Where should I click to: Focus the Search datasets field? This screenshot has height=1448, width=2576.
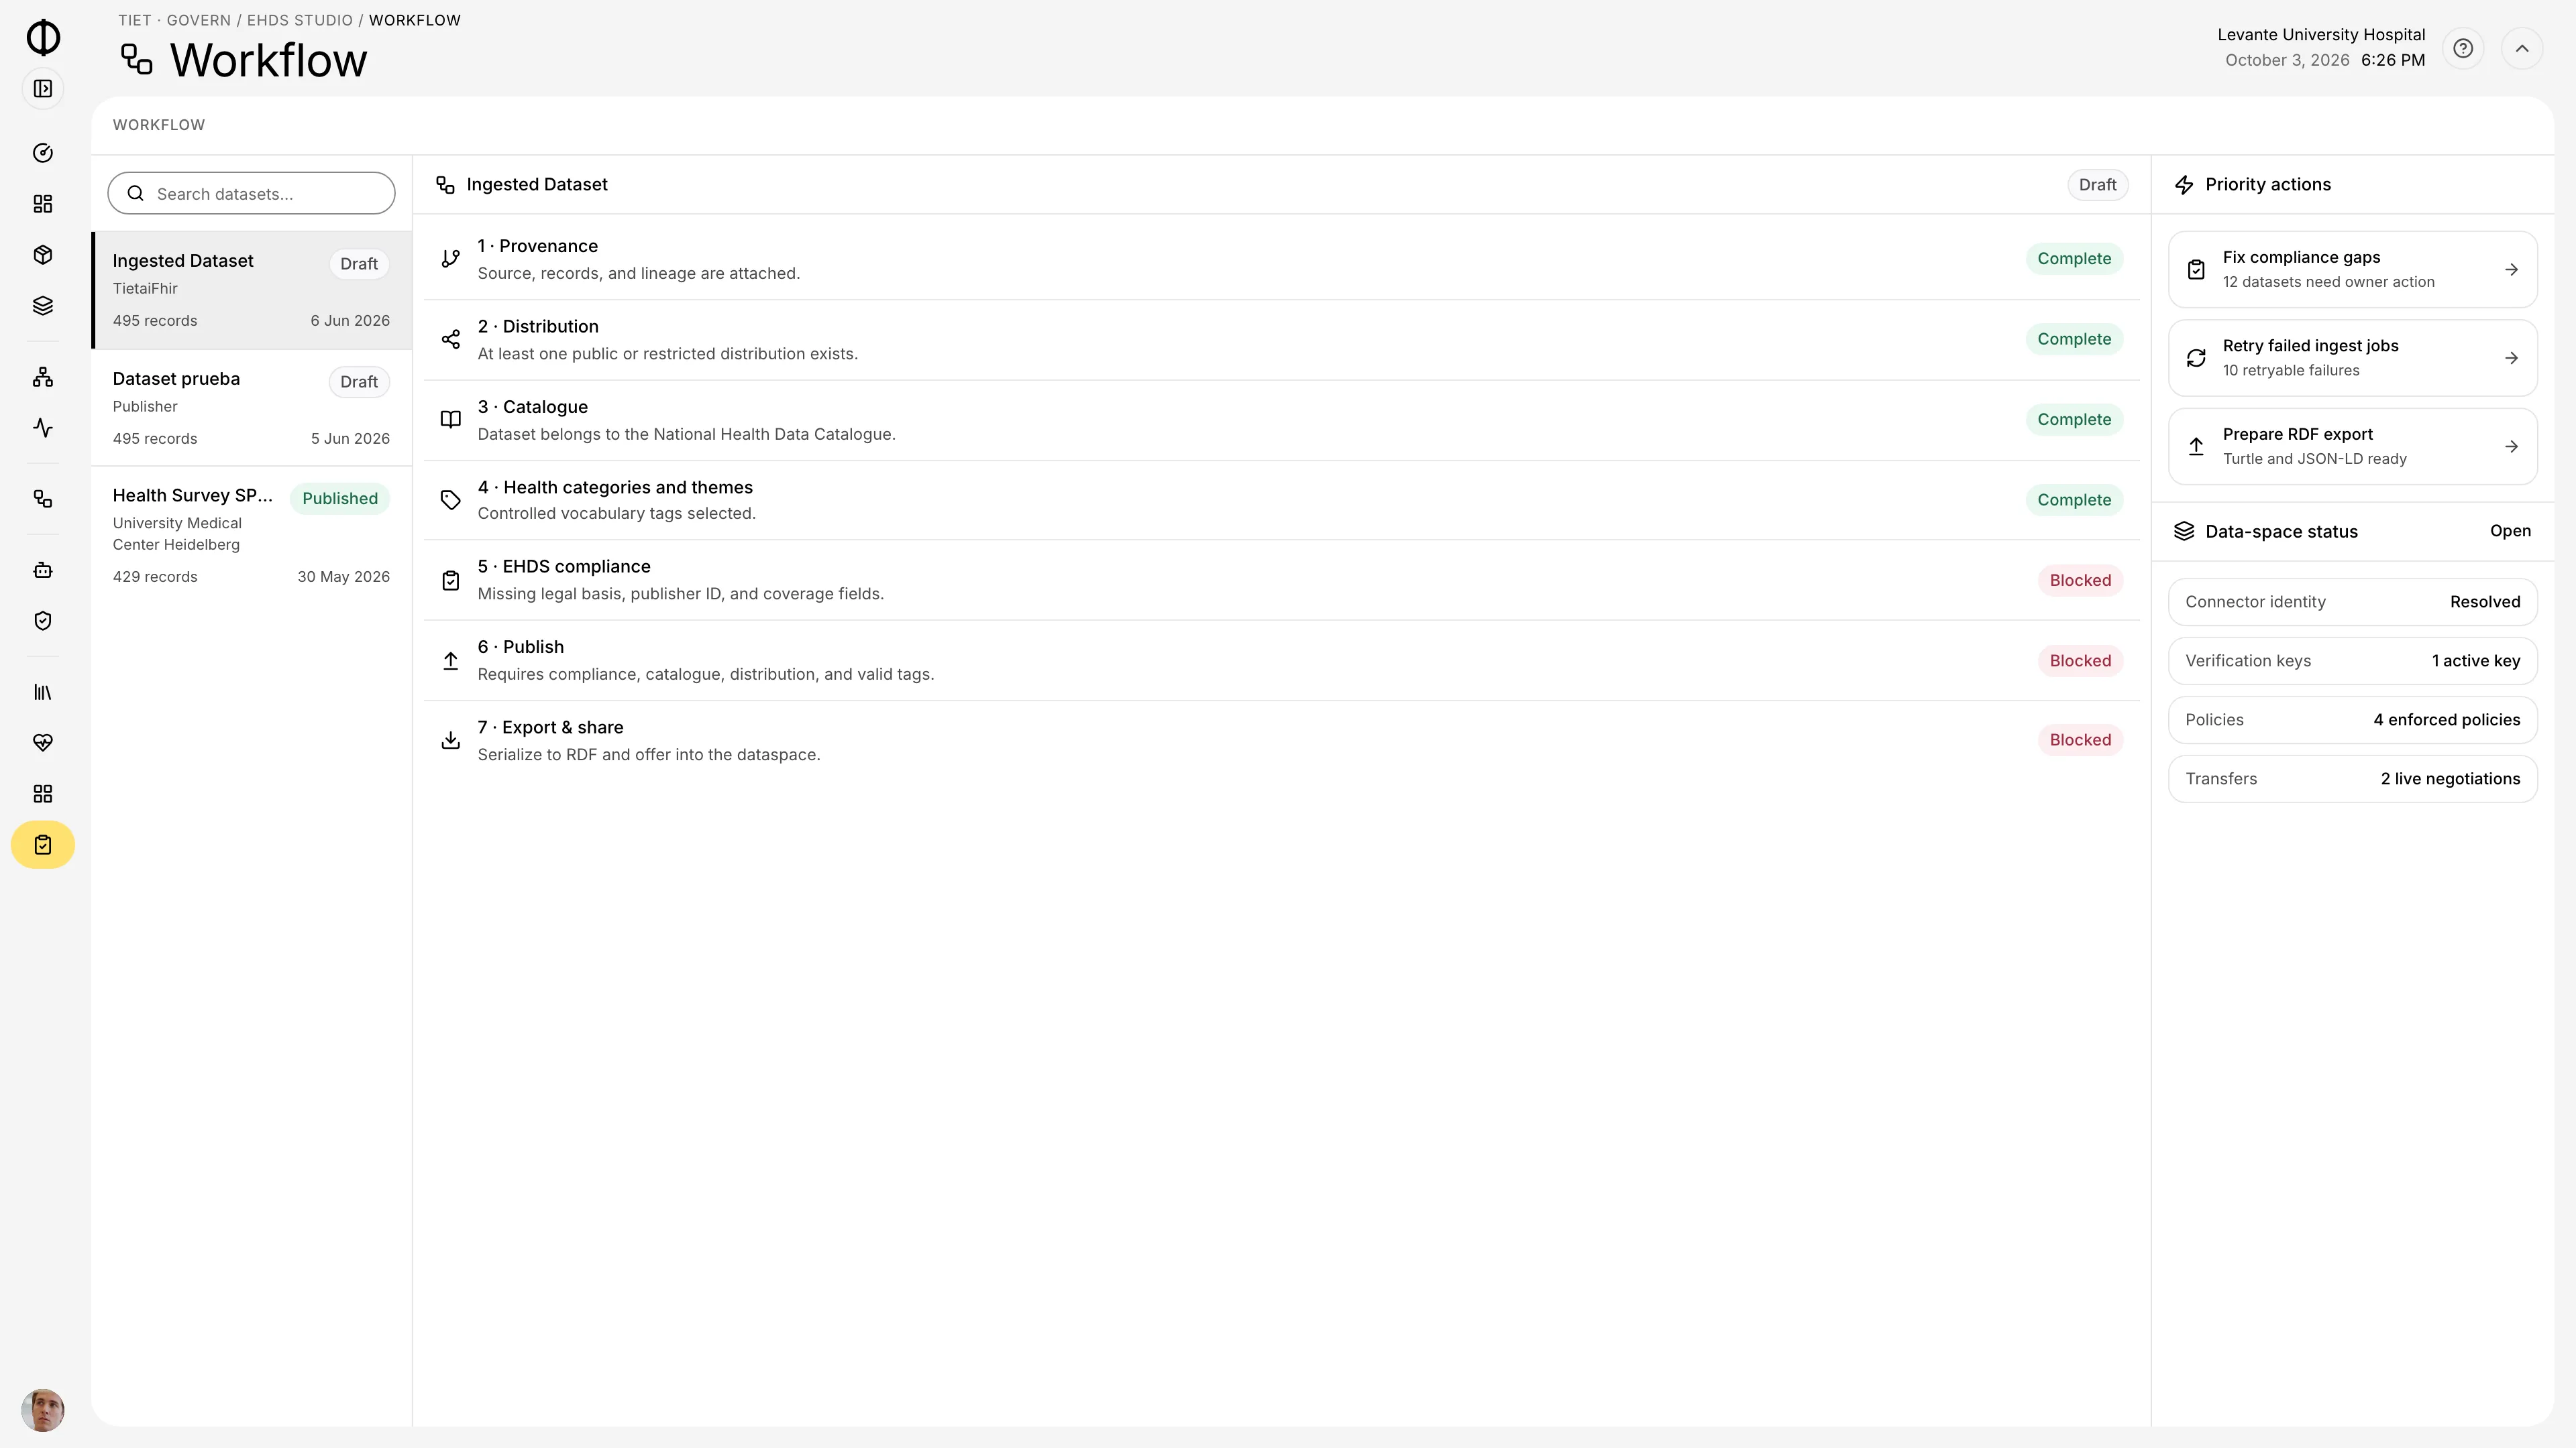tap(251, 193)
